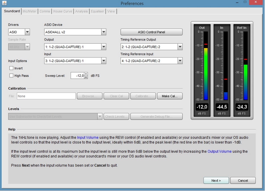Click the Sweep Level value field
The width and height of the screenshot is (265, 191).
point(77,76)
